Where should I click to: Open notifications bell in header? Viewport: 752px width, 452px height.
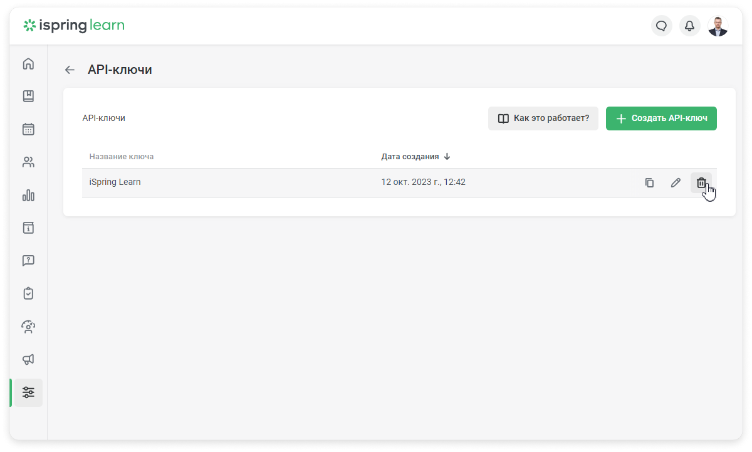pyautogui.click(x=689, y=26)
